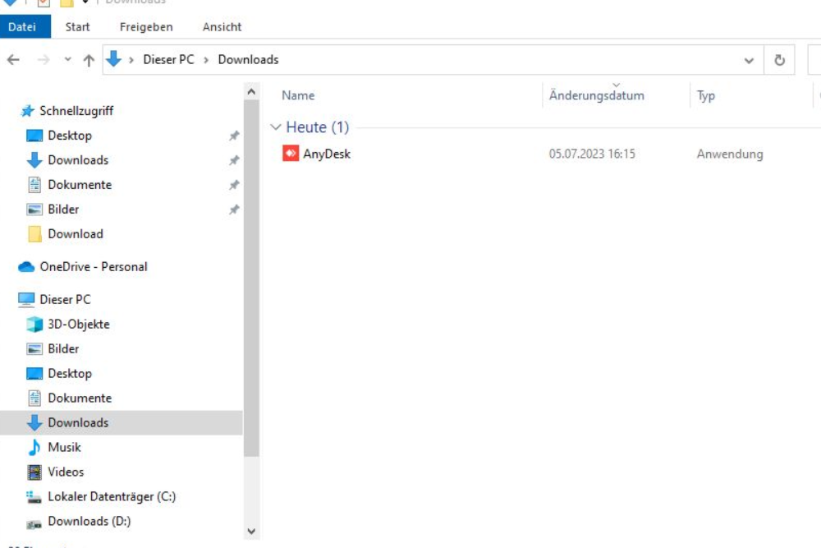
Task: Open the Datei menu tab
Action: click(x=22, y=26)
